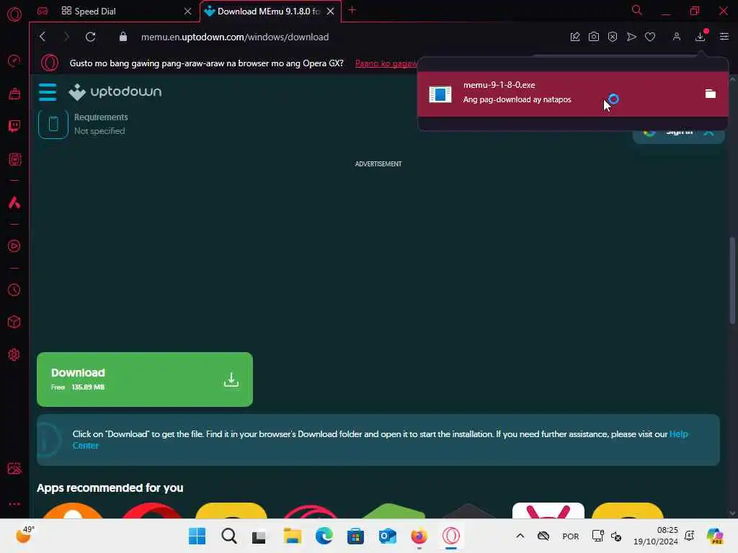Open the account profile icon
The image size is (738, 553).
pos(676,37)
